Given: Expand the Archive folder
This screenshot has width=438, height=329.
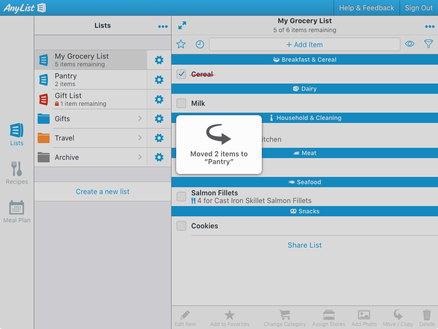Looking at the screenshot, I should point(90,157).
